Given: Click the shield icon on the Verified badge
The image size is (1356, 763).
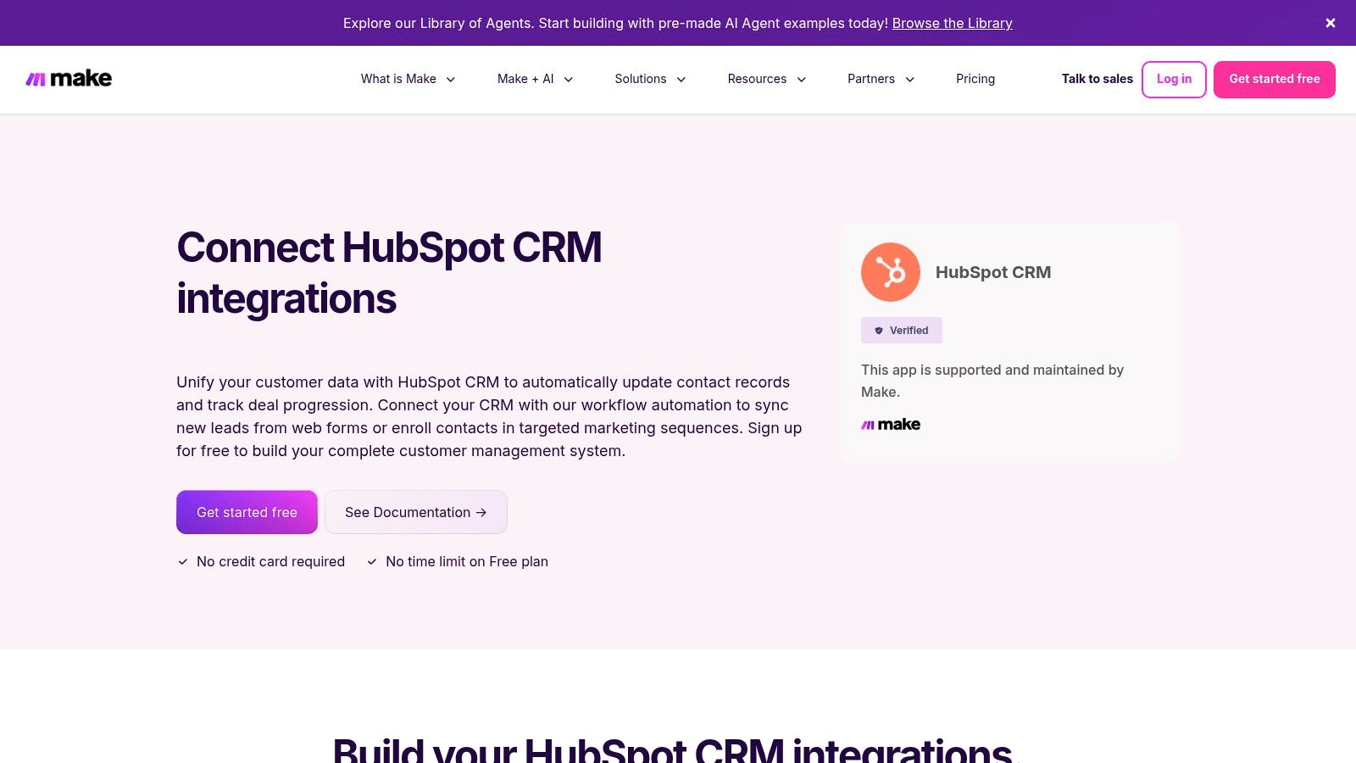Looking at the screenshot, I should [x=877, y=330].
